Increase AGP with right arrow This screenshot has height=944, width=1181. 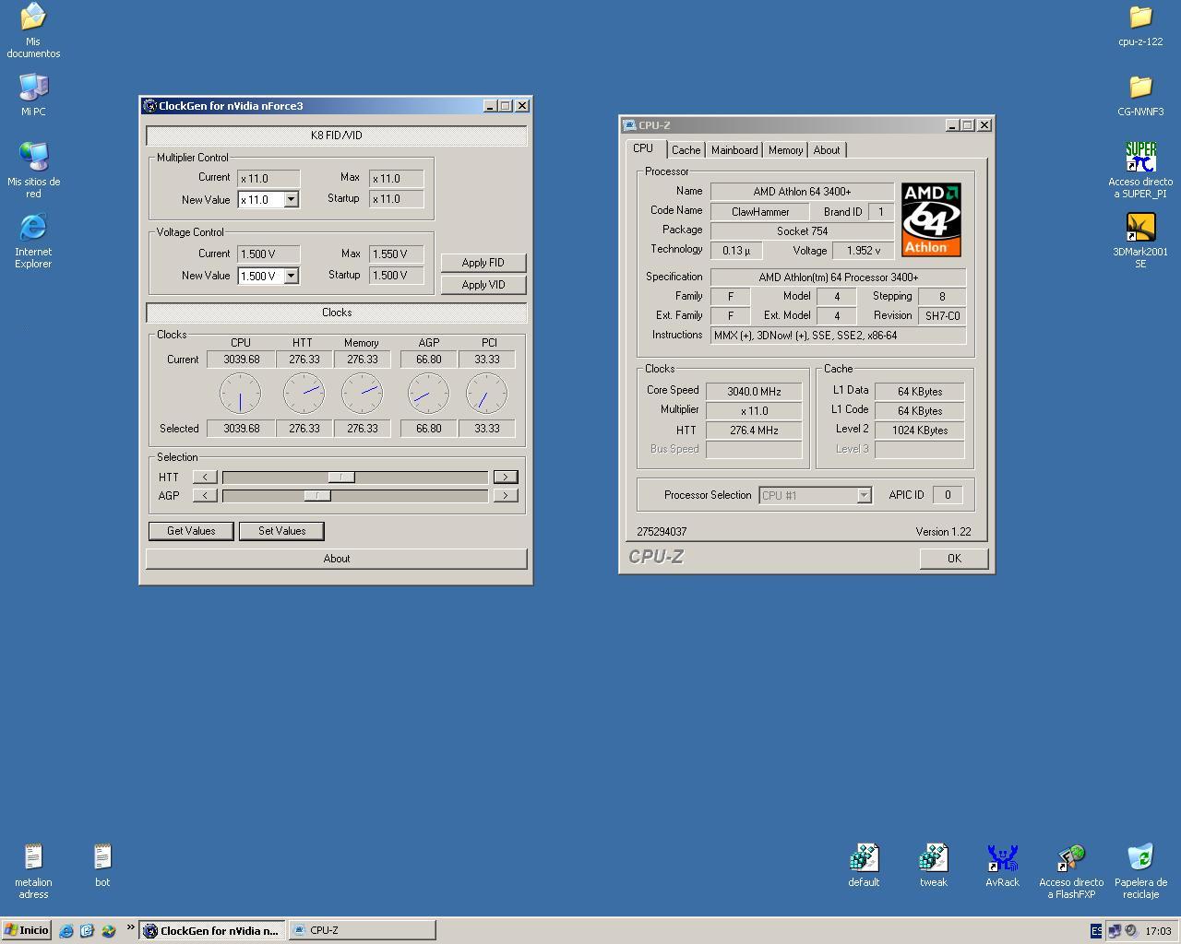pos(505,495)
